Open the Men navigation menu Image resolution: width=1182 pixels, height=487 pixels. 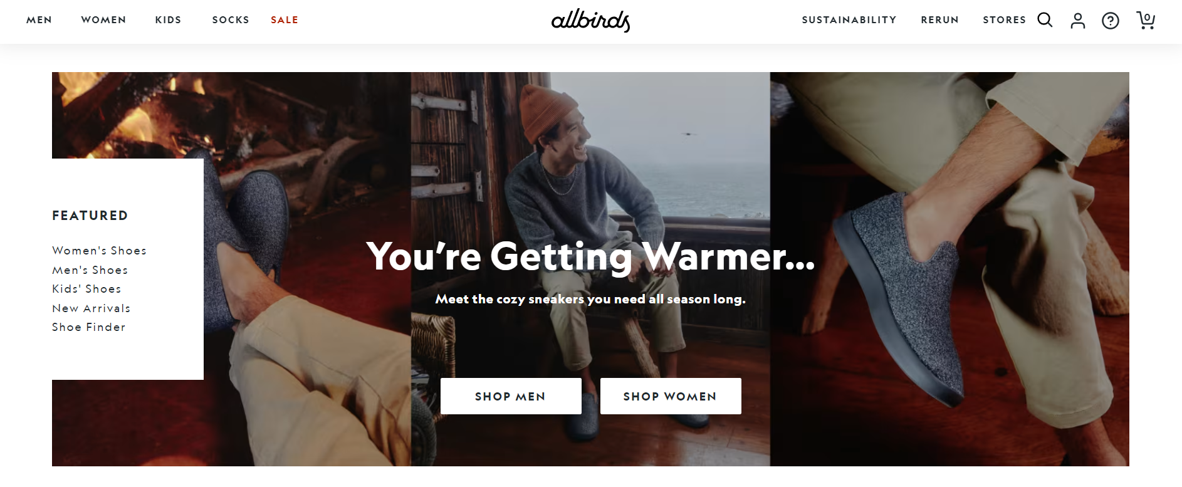pyautogui.click(x=39, y=20)
